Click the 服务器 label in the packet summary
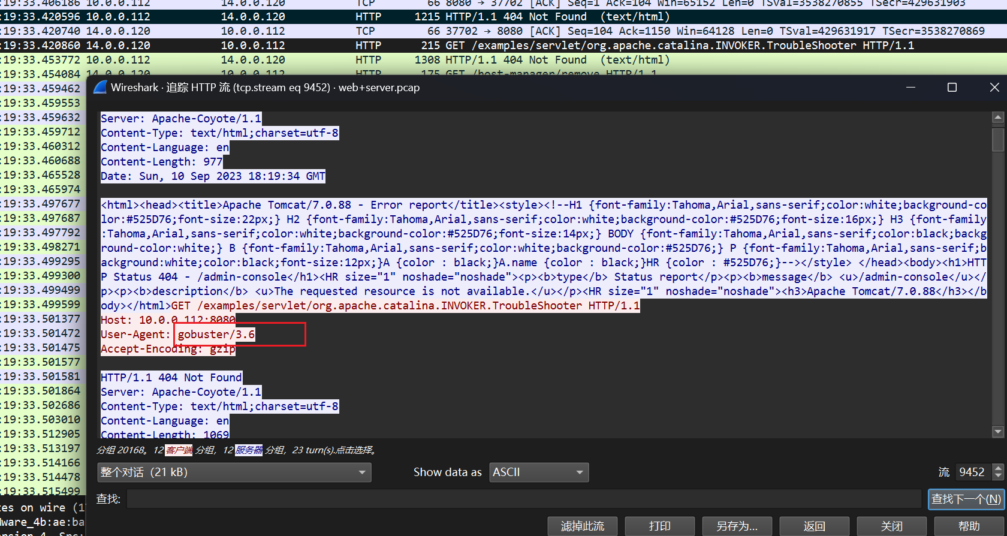The width and height of the screenshot is (1007, 536). click(x=249, y=450)
